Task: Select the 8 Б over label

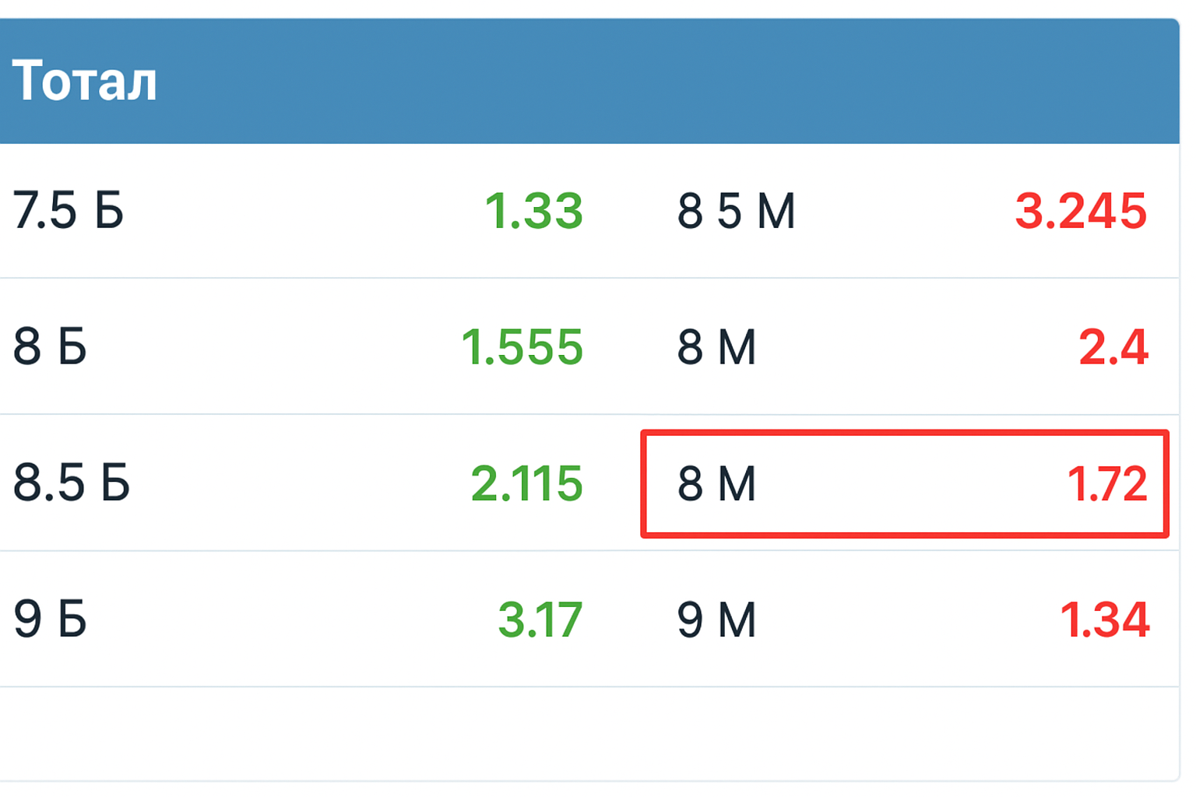Action: click(x=50, y=347)
